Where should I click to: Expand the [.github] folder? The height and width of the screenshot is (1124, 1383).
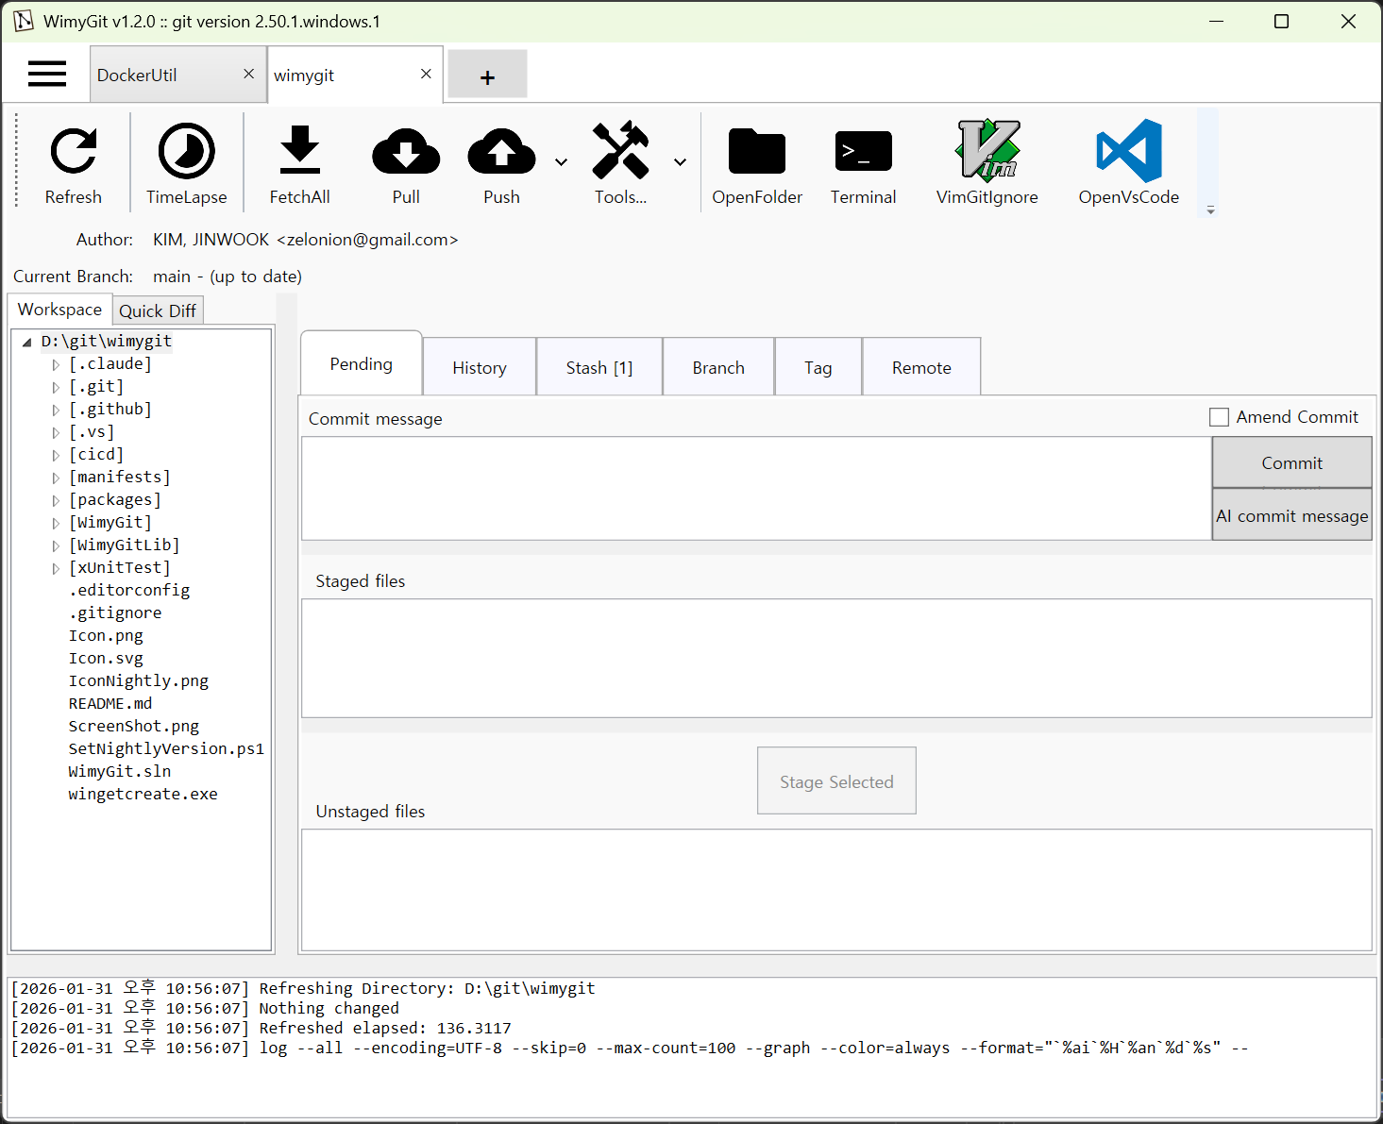(x=56, y=410)
